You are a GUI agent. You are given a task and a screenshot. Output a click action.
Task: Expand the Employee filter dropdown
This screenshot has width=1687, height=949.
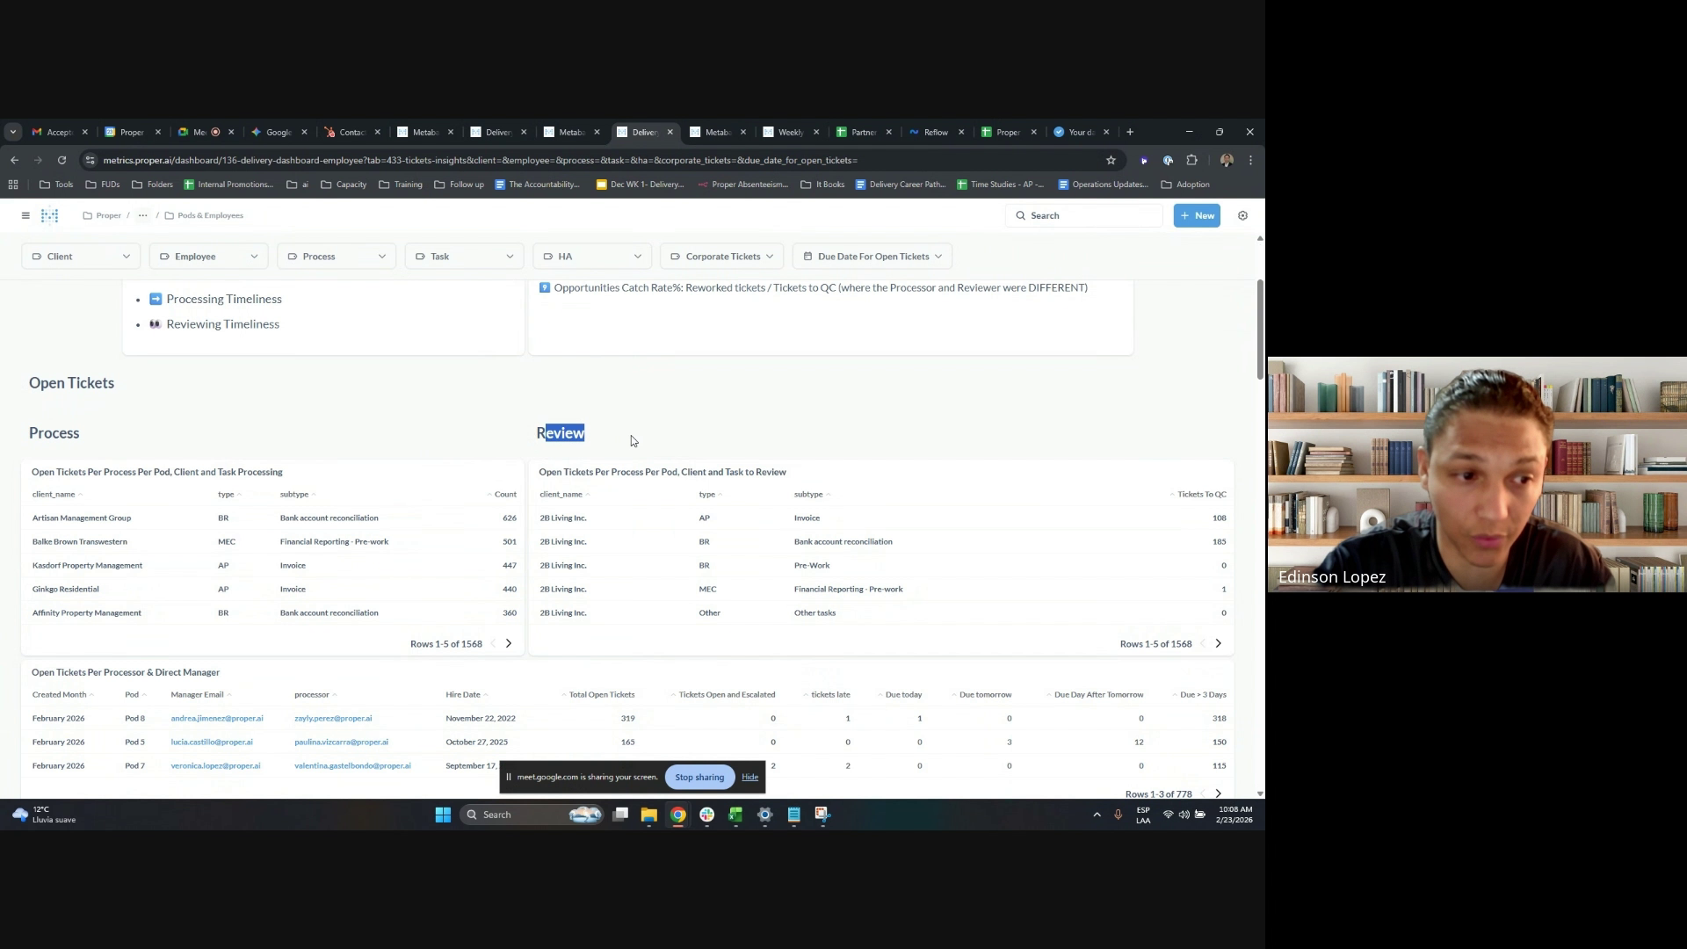208,257
